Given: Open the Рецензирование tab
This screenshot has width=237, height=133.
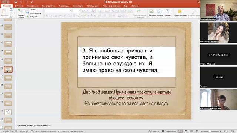Looking at the screenshot, I should 111,6.
